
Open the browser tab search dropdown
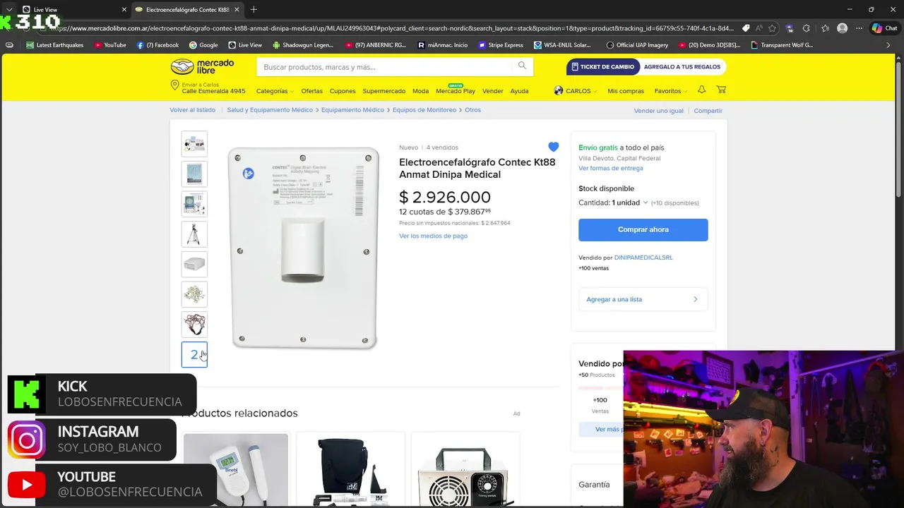point(8,10)
